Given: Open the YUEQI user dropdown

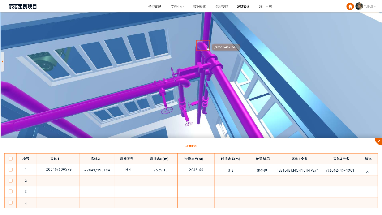Looking at the screenshot, I should pyautogui.click(x=369, y=7).
